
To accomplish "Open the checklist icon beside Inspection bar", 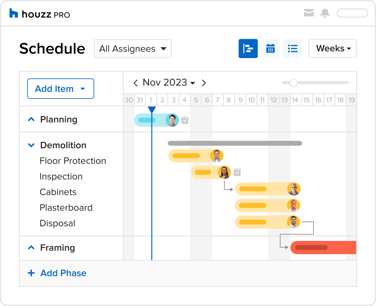I will 237,172.
